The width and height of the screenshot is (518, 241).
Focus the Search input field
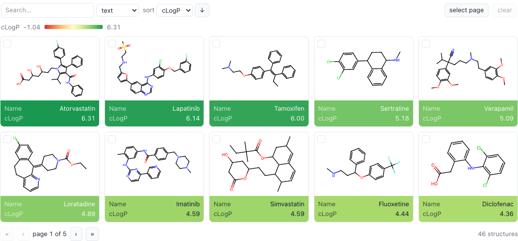tap(48, 10)
